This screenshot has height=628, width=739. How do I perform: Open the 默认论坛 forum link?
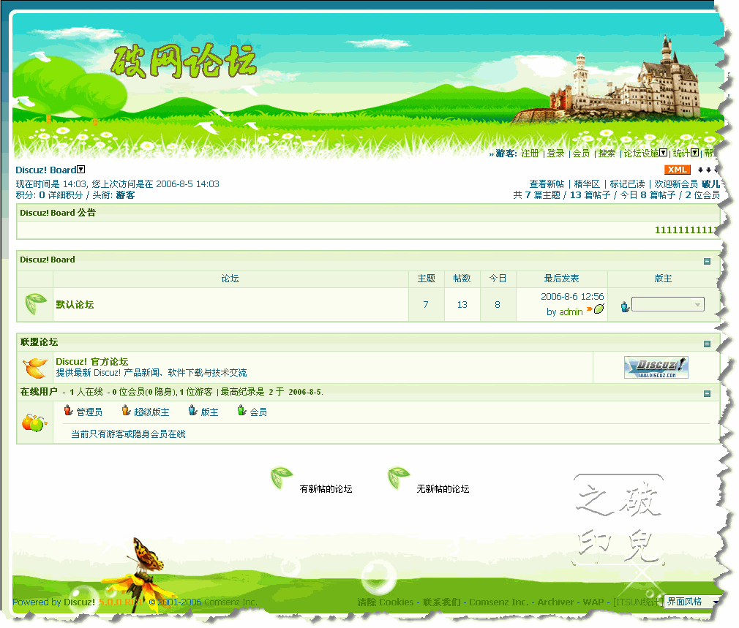[75, 305]
